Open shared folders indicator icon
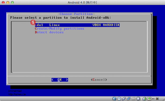 tap(133, 99)
